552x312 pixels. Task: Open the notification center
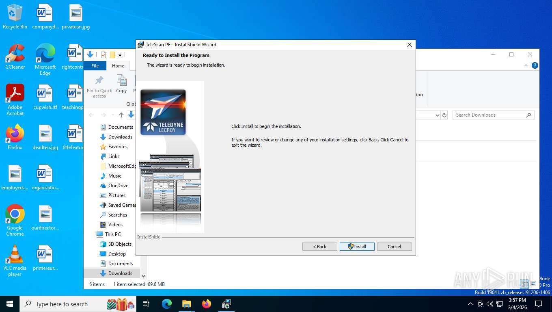coord(539,304)
